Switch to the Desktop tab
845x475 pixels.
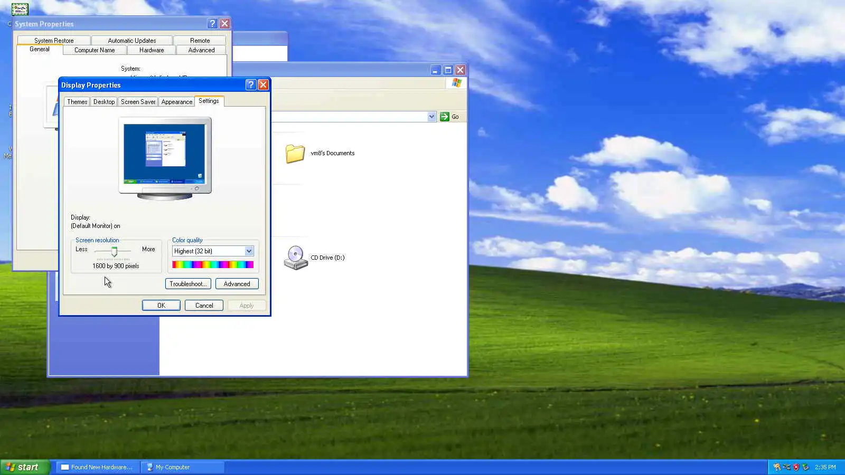tap(104, 102)
